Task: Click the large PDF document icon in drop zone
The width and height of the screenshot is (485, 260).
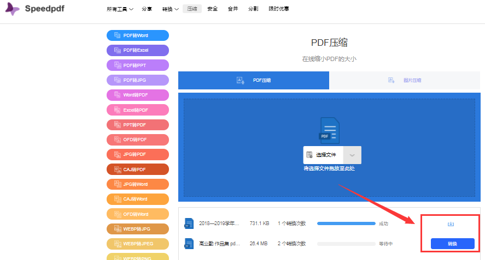Action: pyautogui.click(x=329, y=130)
